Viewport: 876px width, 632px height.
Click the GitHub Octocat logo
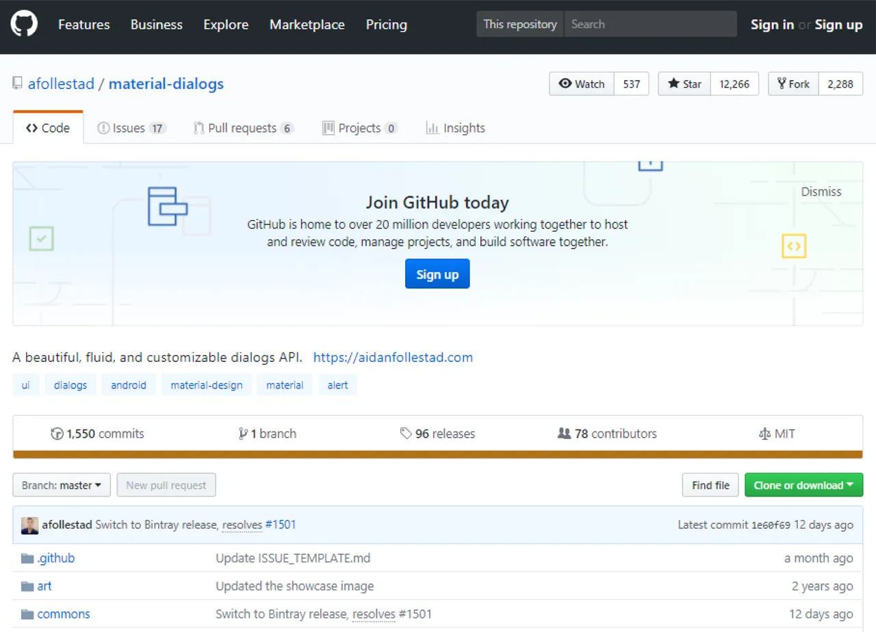[x=24, y=25]
